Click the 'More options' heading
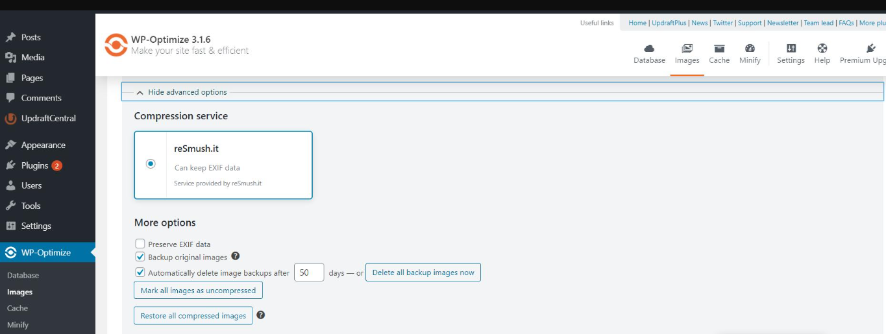886x334 pixels. (x=165, y=222)
